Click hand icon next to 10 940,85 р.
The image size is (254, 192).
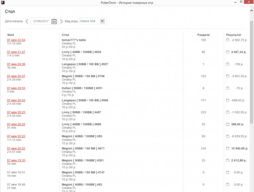pyautogui.click(x=228, y=148)
